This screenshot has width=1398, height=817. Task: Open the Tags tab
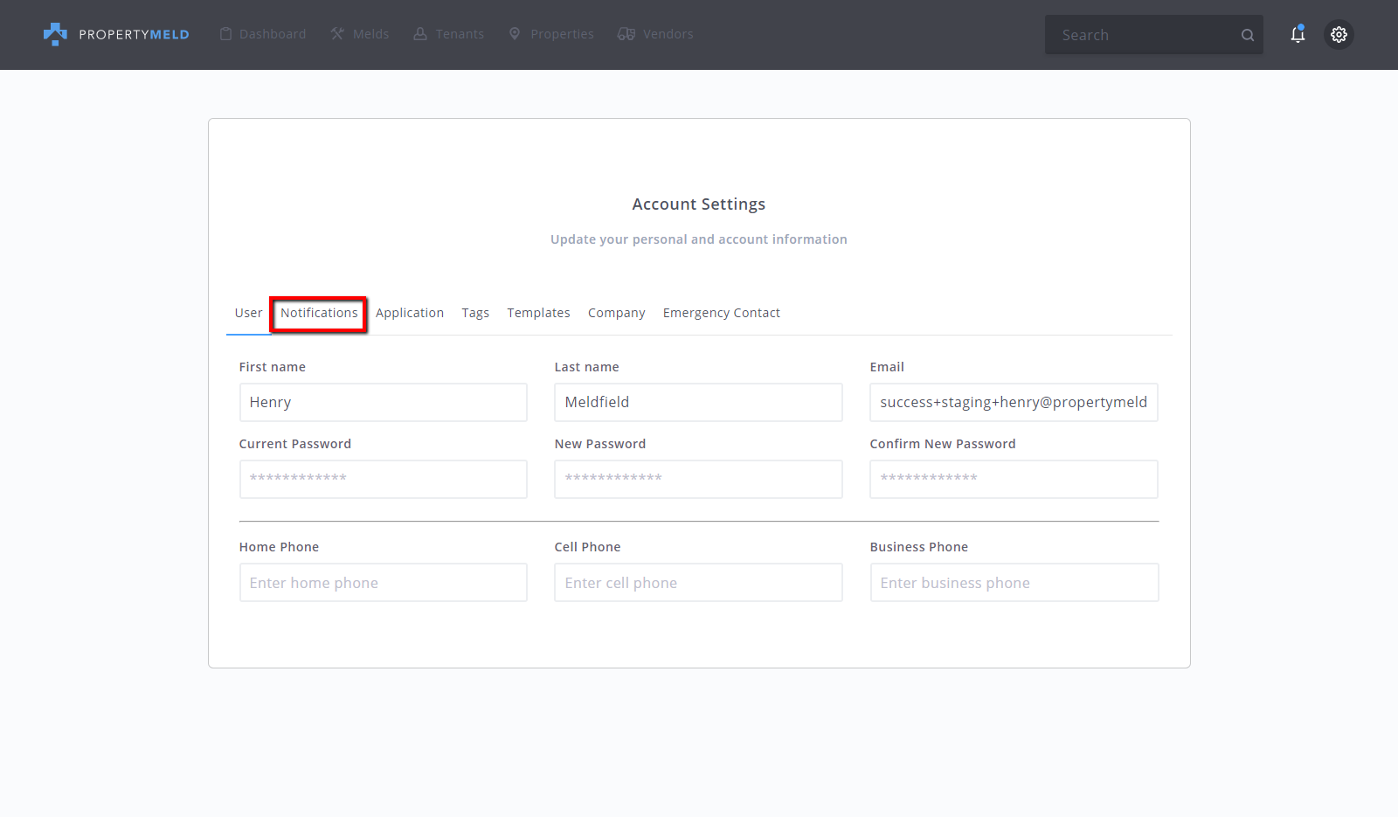(475, 313)
